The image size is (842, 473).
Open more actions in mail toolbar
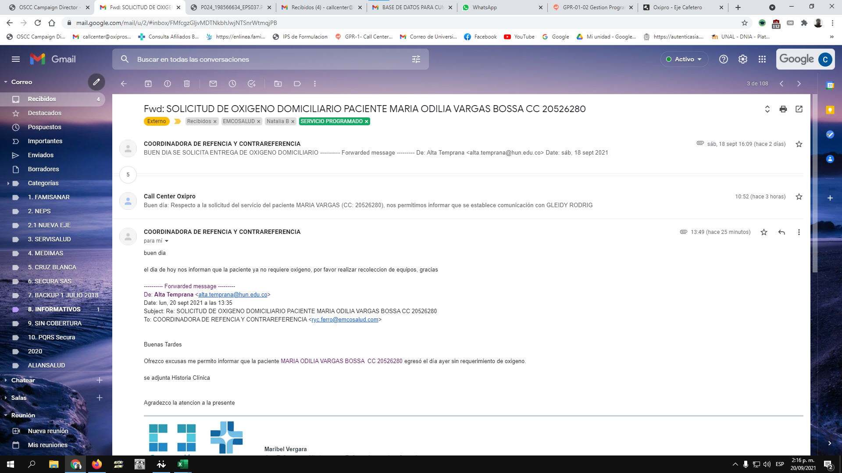click(x=315, y=84)
